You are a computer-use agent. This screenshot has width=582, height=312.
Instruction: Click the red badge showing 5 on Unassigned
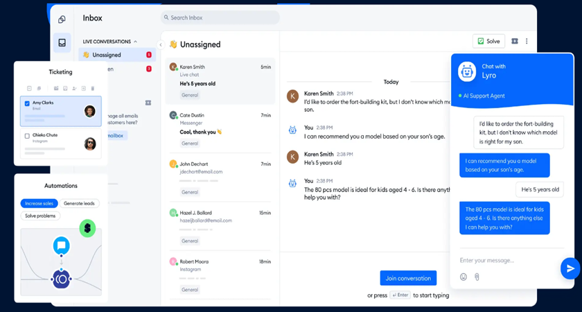[149, 55]
